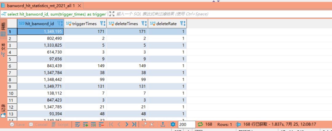Select cell with hit_banword_id 847,423
332x131 pixels.
(x=41, y=100)
